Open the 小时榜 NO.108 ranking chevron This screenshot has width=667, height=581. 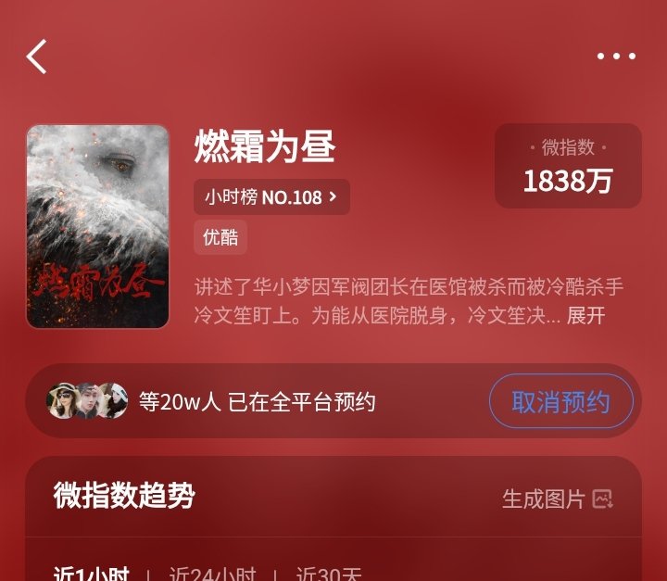pyautogui.click(x=333, y=196)
